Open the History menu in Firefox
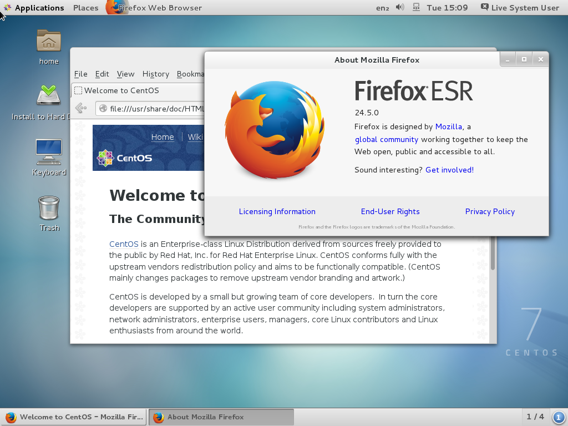 click(155, 74)
